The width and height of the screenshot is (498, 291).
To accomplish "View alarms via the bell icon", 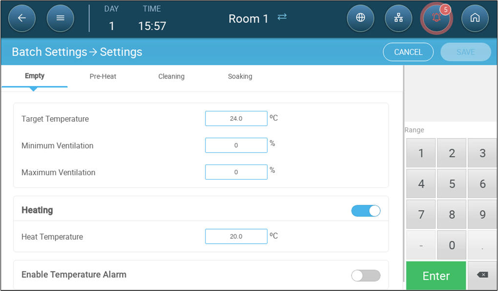I will click(436, 18).
